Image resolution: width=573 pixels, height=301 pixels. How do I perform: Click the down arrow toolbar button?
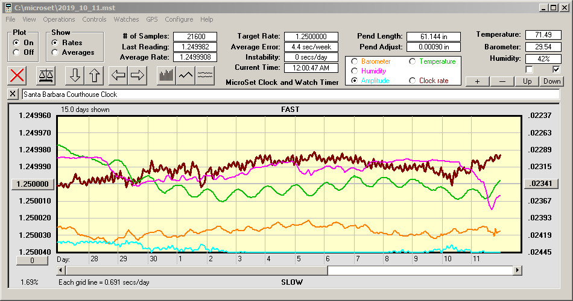74,75
